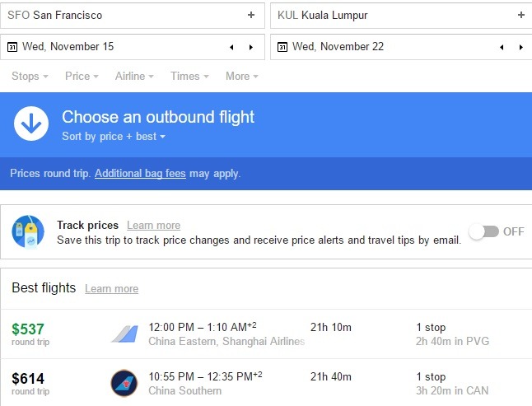Click the blue down-arrow outbound flight icon
Image resolution: width=532 pixels, height=406 pixels.
tap(31, 124)
